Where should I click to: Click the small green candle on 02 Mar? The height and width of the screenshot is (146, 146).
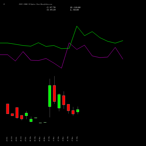click(x=31, y=120)
